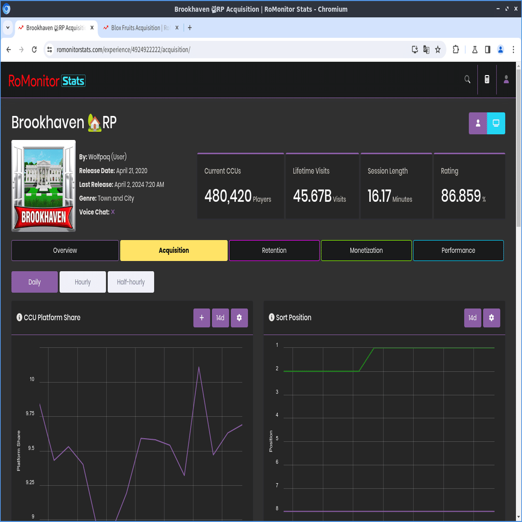The width and height of the screenshot is (522, 522).
Task: Click the Release Date April 21, 2020 text
Action: click(113, 171)
